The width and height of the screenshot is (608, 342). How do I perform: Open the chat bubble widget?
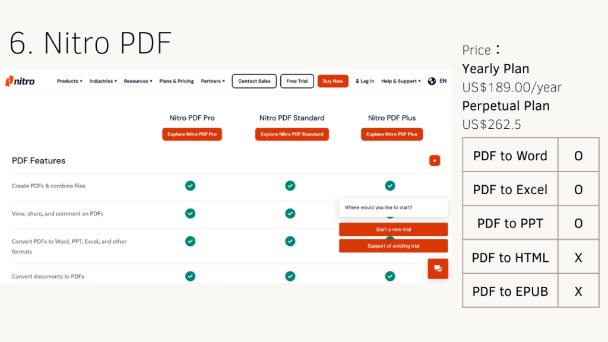coord(438,269)
